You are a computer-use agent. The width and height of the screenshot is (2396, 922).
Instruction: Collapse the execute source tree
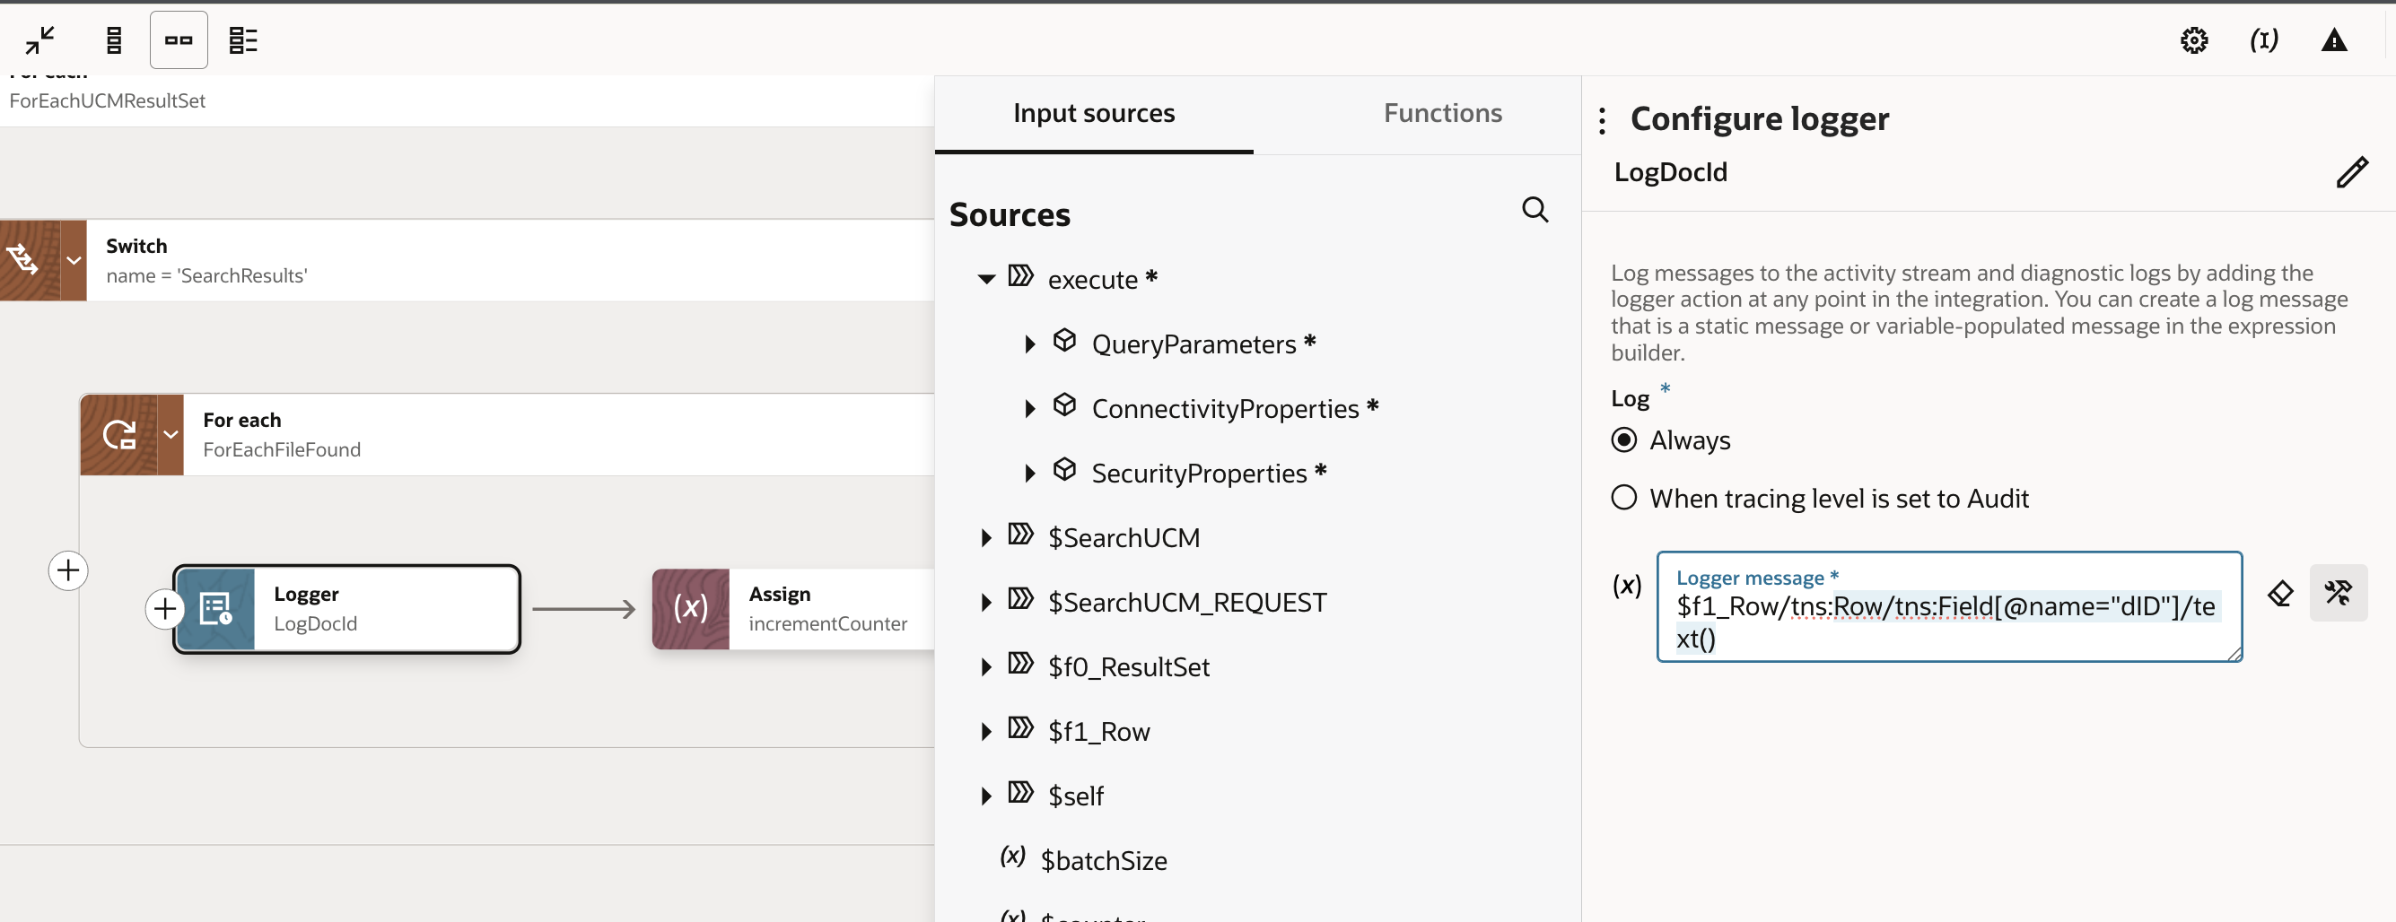[x=986, y=278]
